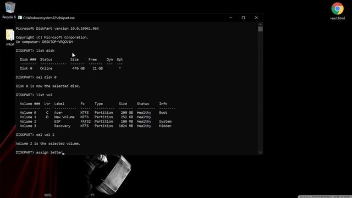Click 'Volume 2 is the selected volume.'
This screenshot has height=198, width=352.
(48, 144)
